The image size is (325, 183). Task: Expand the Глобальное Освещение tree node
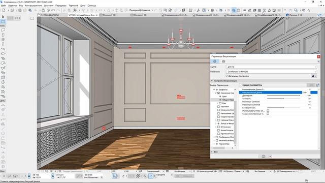(214, 137)
